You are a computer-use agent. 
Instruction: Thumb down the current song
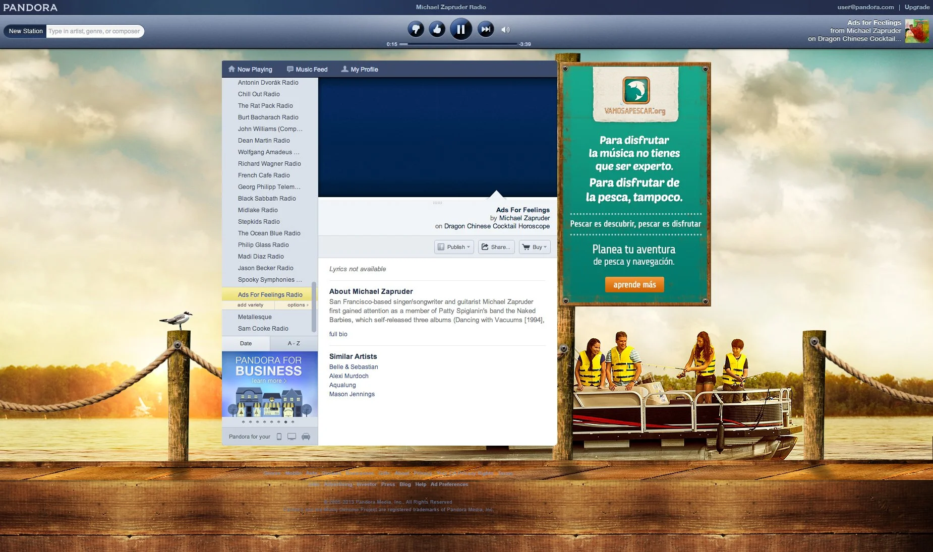coord(416,29)
